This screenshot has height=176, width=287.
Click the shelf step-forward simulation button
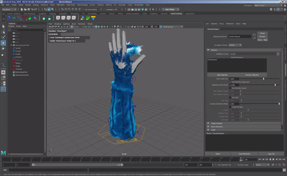(68, 18)
